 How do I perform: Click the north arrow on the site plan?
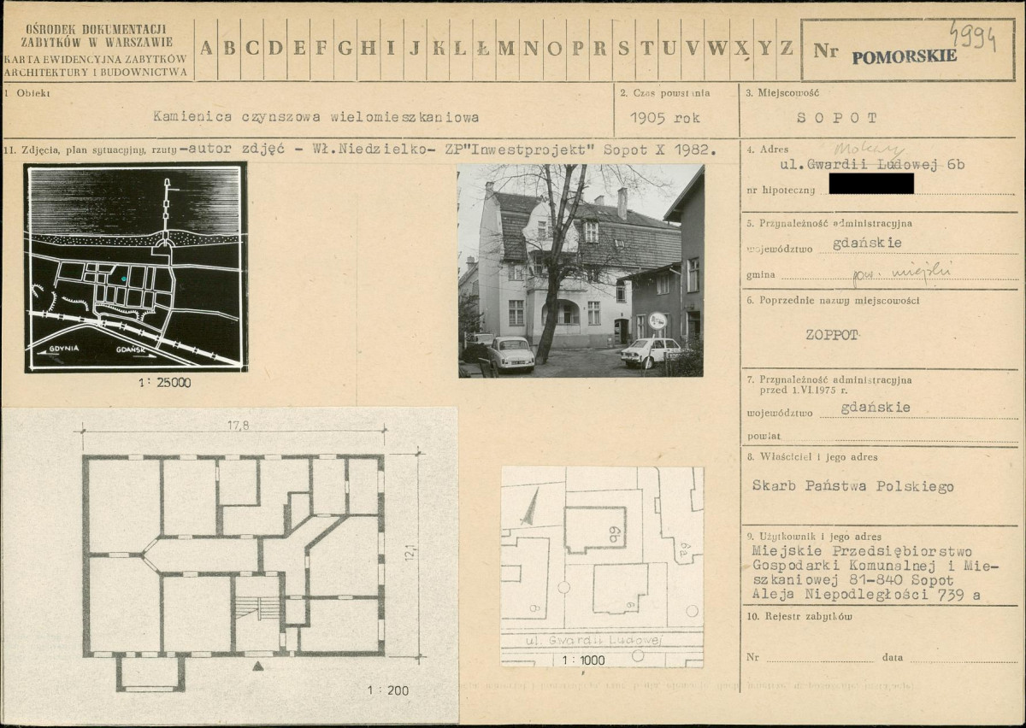531,507
